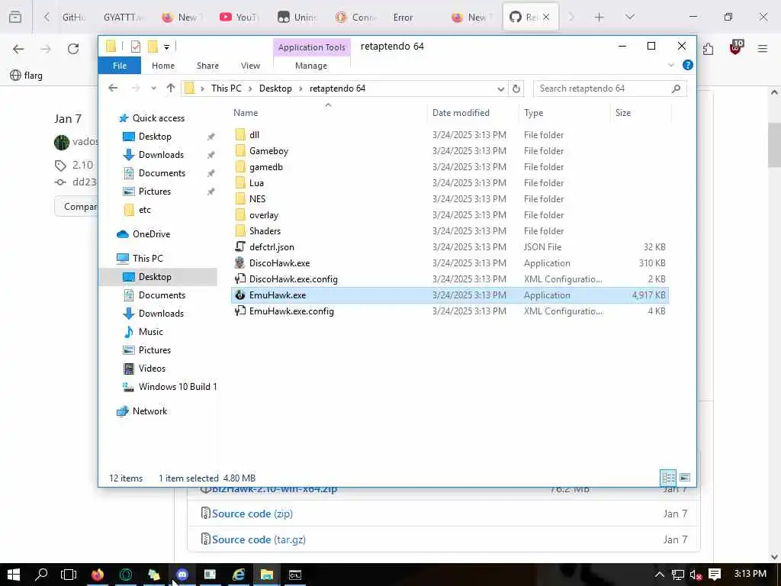Open the Share ribbon tab
Viewport: 781px width, 586px height.
[207, 66]
